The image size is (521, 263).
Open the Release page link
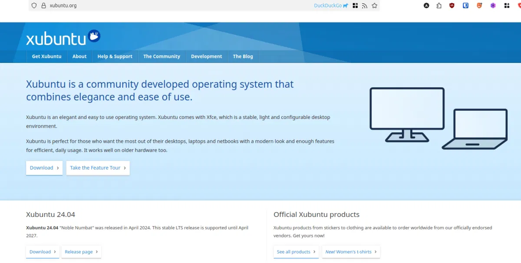[81, 252]
